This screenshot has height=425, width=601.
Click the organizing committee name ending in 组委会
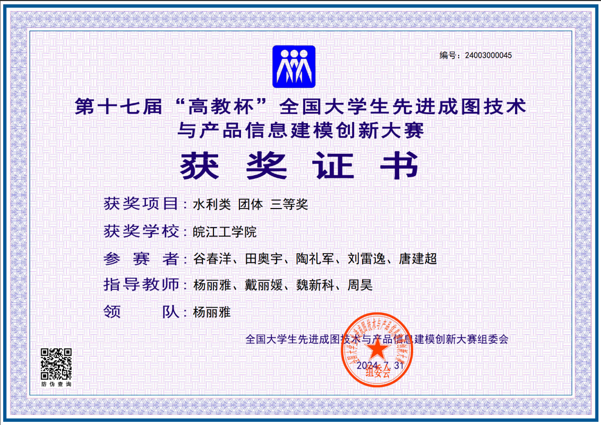click(x=377, y=339)
